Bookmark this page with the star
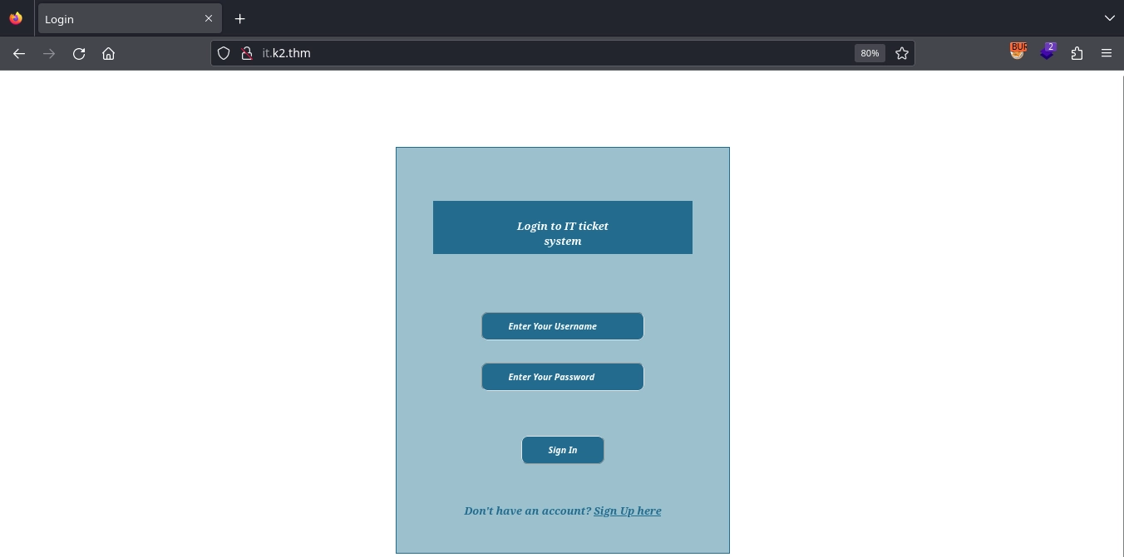The width and height of the screenshot is (1124, 557). pos(902,53)
